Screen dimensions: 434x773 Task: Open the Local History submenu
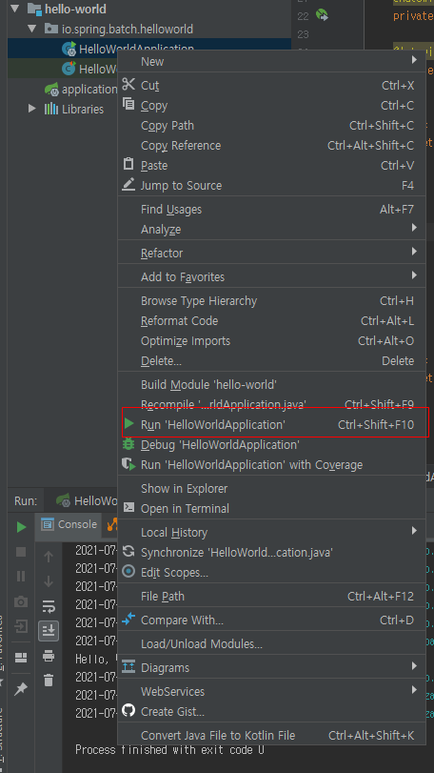pyautogui.click(x=271, y=533)
